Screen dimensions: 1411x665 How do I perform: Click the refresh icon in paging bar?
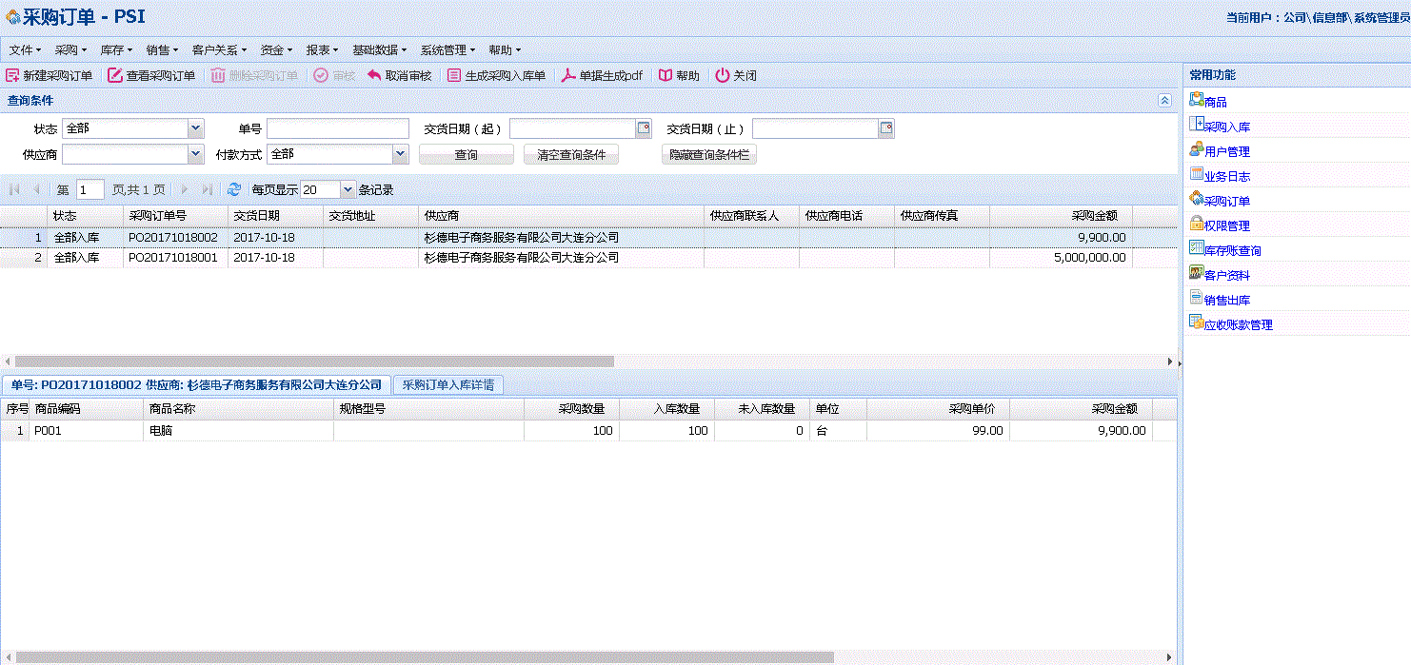[234, 190]
